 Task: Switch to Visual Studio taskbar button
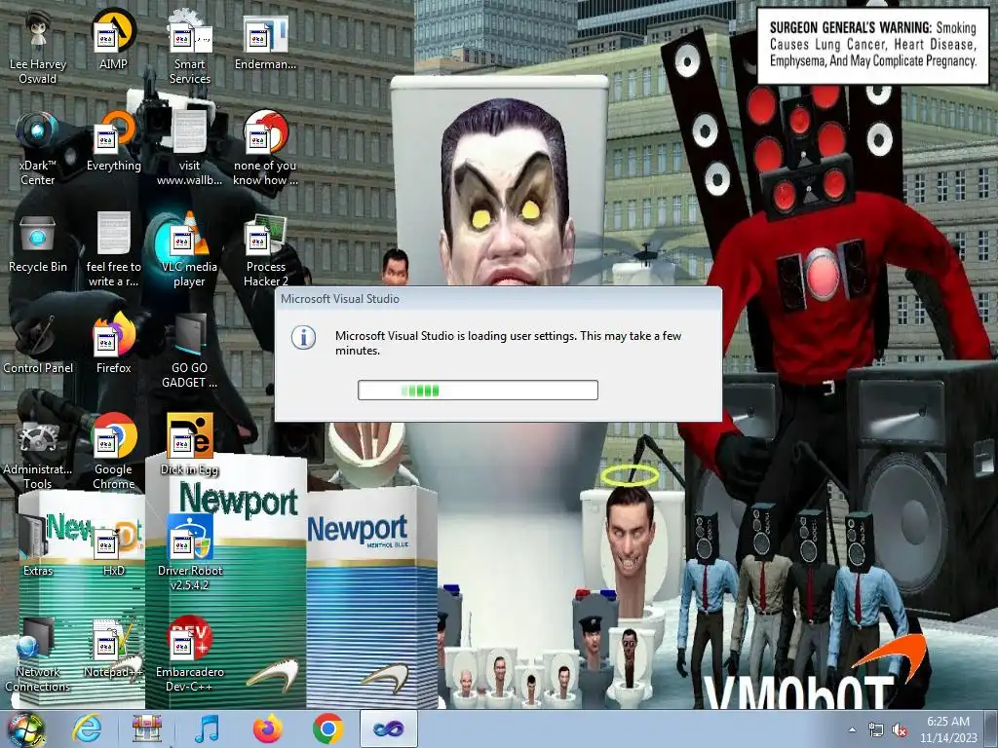click(x=389, y=729)
